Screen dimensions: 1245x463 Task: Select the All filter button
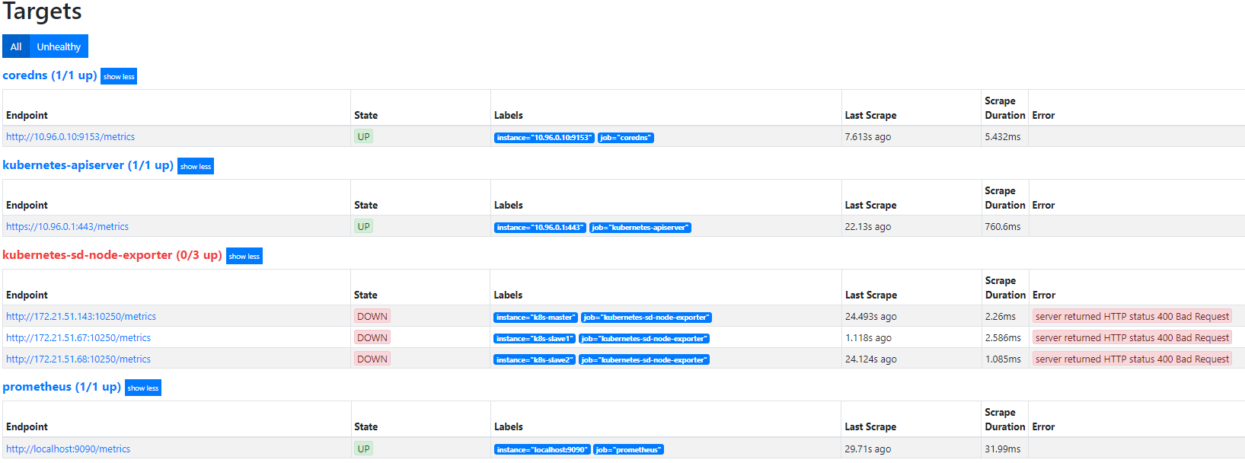16,46
